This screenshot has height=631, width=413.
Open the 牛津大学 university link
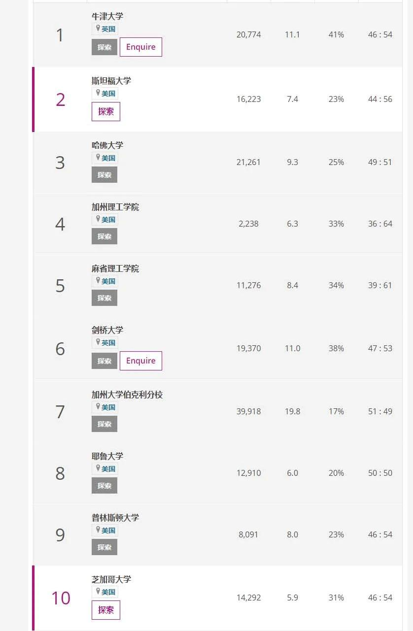(x=107, y=17)
